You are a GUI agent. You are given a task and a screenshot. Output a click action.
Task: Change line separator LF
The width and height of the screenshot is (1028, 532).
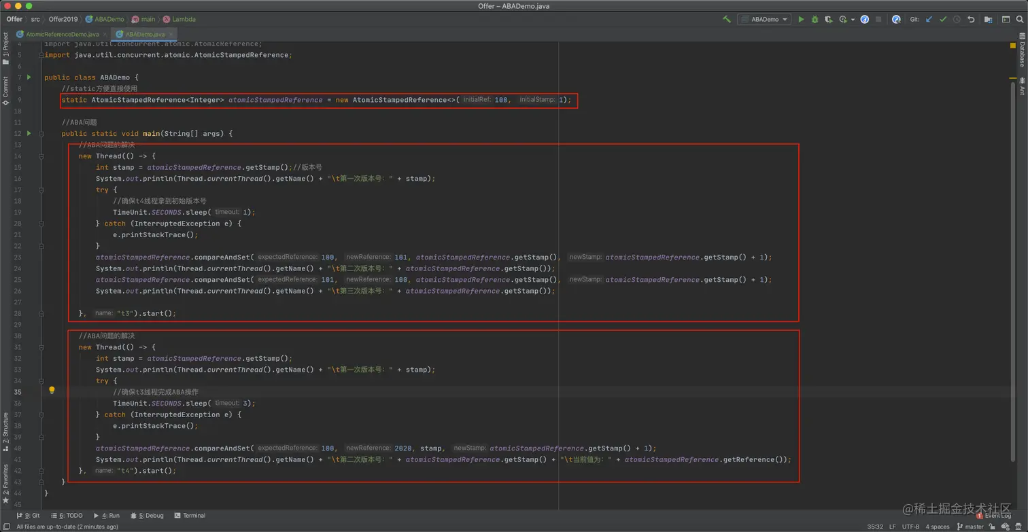click(x=893, y=527)
